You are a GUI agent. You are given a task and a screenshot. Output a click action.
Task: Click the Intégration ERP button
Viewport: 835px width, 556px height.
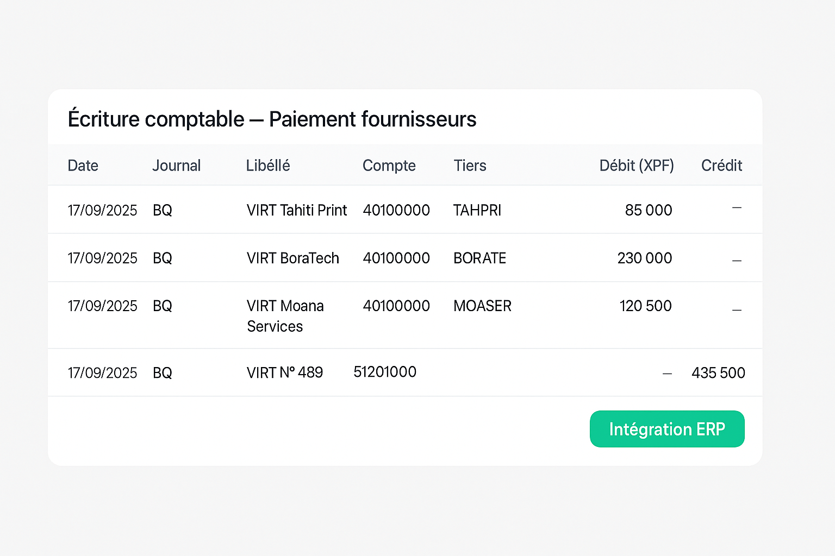667,429
